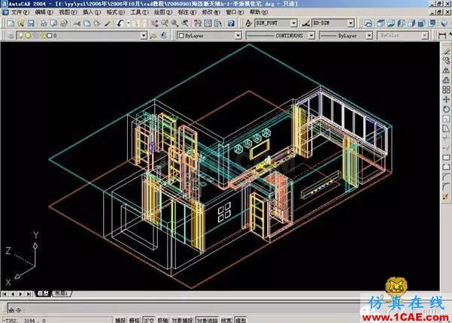Screen dimensions: 452x323
Task: Open the 编辑 (Edit) menu
Action: (x=44, y=12)
